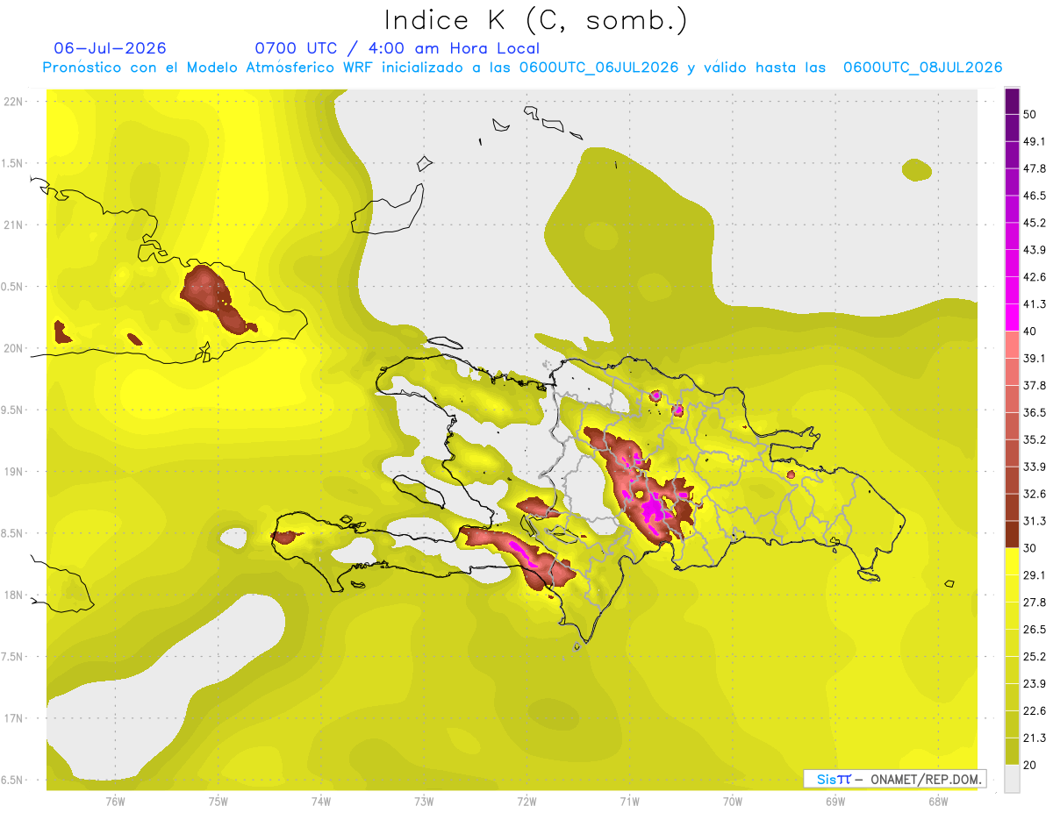1053x813 pixels.
Task: Click the "46.5" color scale value
Action: pos(1035,196)
